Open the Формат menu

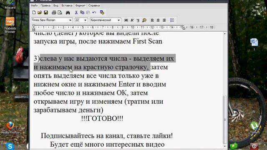point(80,5)
